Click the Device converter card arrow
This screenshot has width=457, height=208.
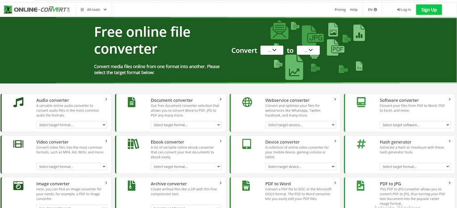[335, 141]
